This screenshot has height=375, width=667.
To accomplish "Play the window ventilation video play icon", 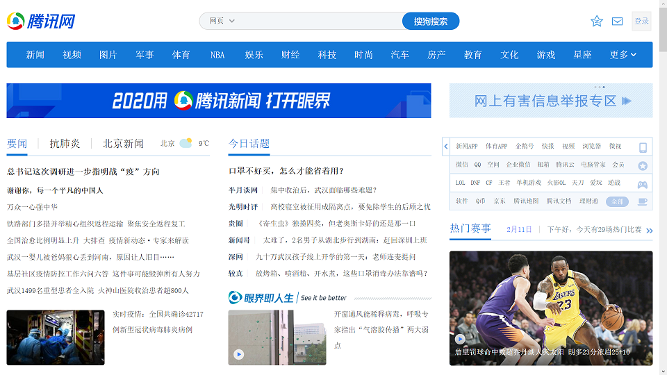I will point(238,354).
